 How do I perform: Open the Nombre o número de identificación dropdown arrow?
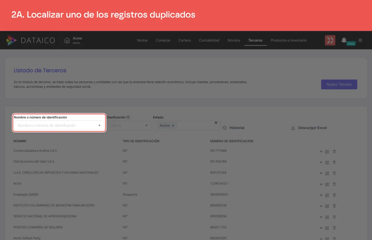(x=99, y=125)
